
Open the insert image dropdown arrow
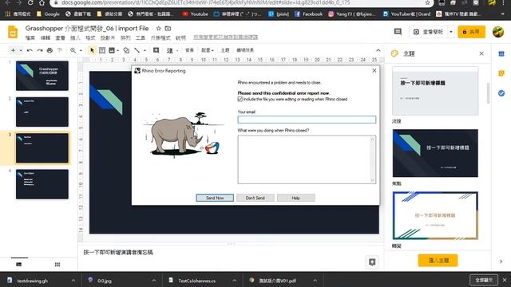117,50
